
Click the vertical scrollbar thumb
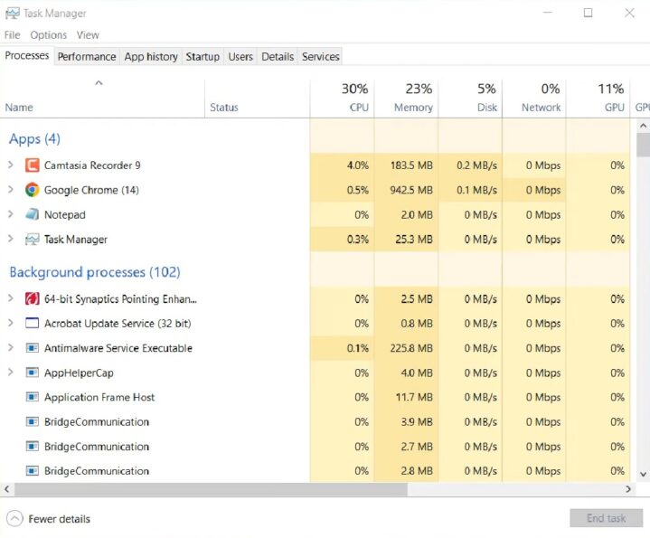(x=643, y=145)
